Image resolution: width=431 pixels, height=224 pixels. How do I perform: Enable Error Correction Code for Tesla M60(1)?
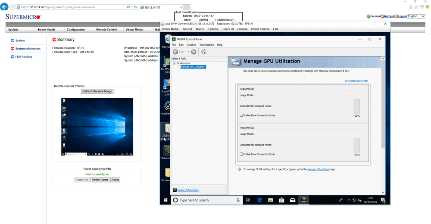pos(241,115)
